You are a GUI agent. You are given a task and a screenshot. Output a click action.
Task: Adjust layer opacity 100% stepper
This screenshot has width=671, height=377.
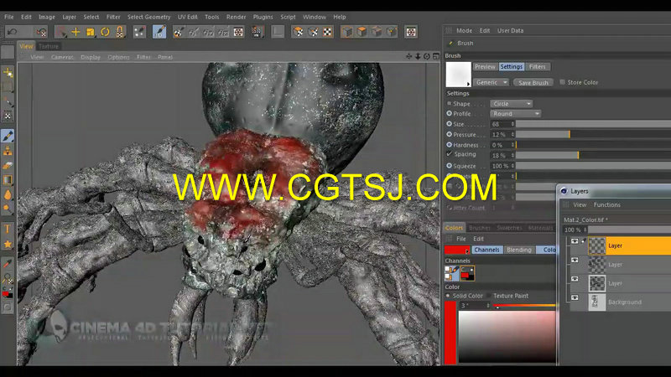[585, 230]
